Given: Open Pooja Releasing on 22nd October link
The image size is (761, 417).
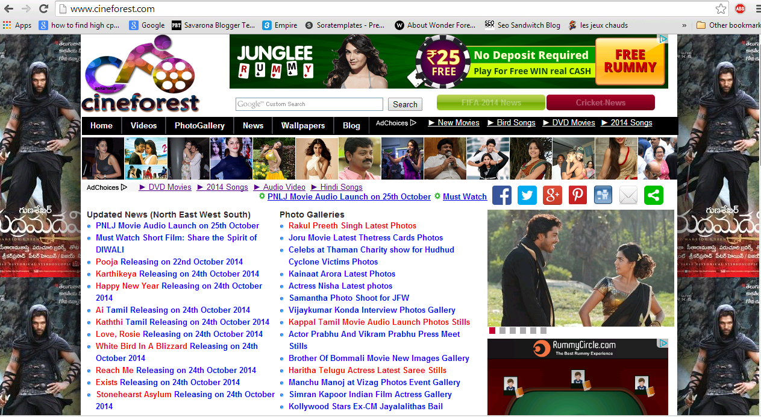Looking at the screenshot, I should click(169, 262).
